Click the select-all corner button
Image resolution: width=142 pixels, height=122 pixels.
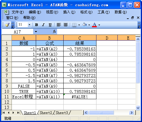(x=7, y=38)
